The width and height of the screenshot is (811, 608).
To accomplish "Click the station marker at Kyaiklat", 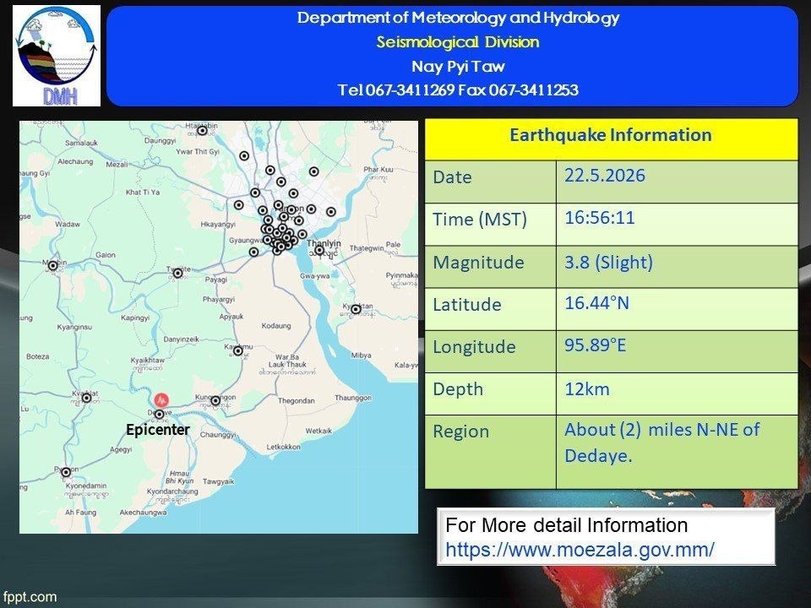I will click(x=87, y=398).
